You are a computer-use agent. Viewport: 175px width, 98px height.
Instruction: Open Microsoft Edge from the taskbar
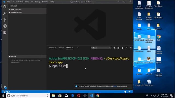click(x=72, y=96)
